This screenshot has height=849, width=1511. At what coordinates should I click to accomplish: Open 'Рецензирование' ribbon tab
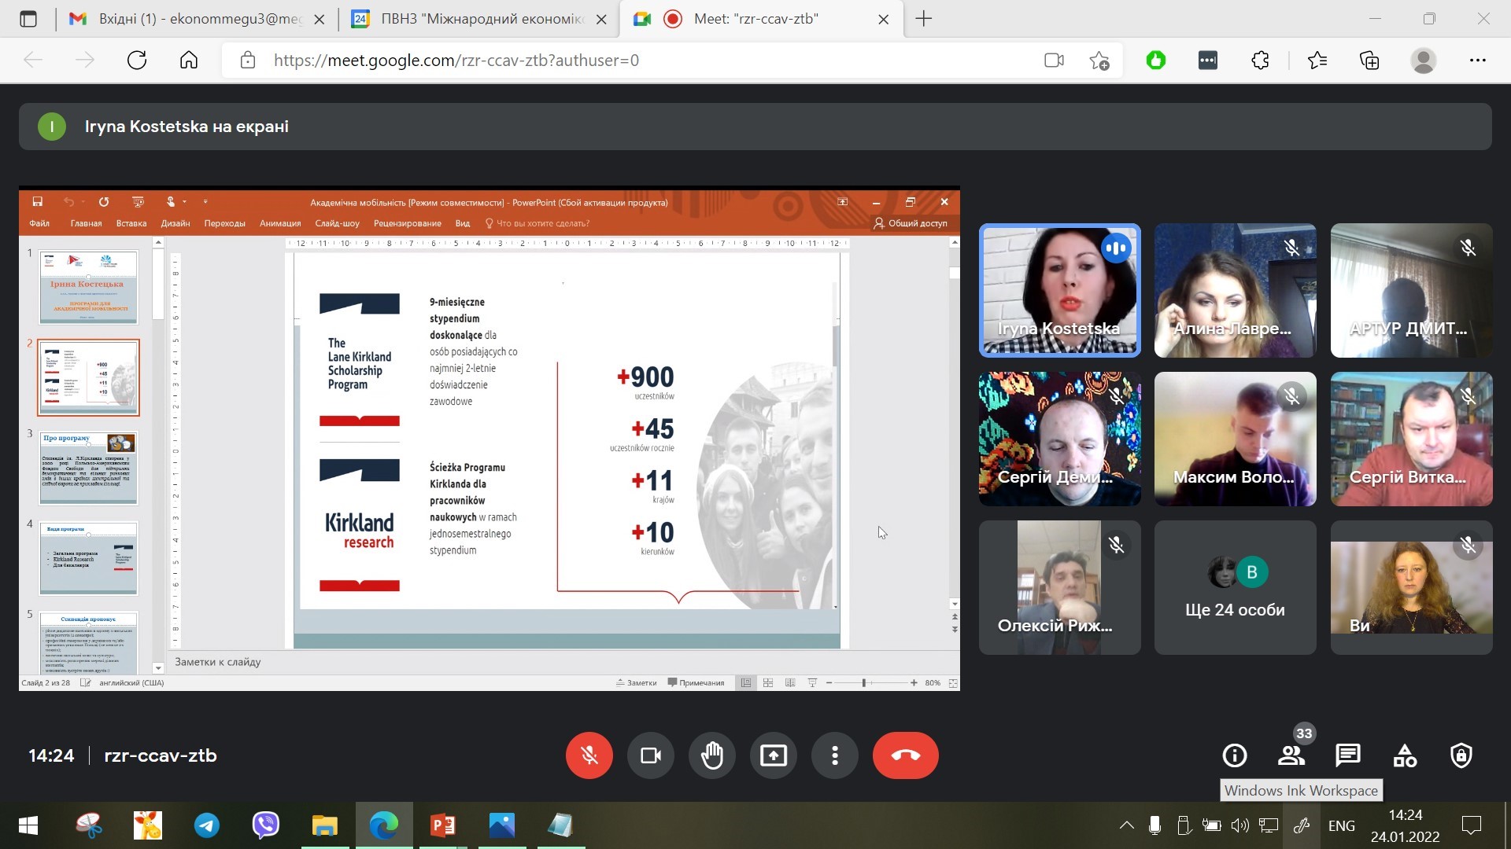[x=407, y=223]
